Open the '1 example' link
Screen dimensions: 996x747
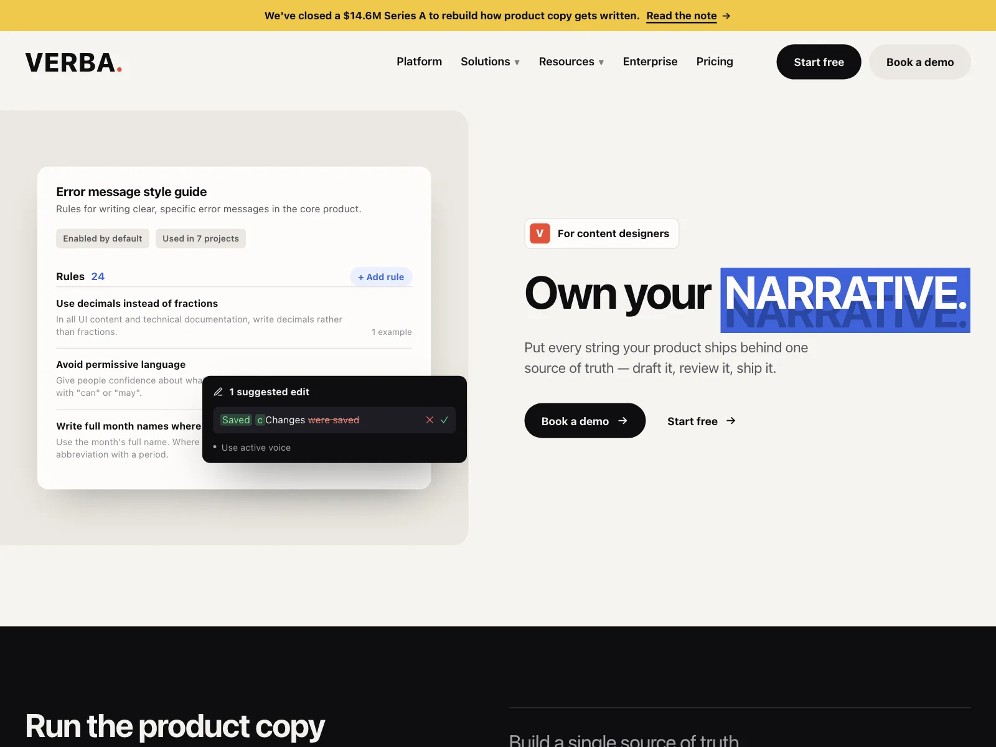tap(392, 332)
